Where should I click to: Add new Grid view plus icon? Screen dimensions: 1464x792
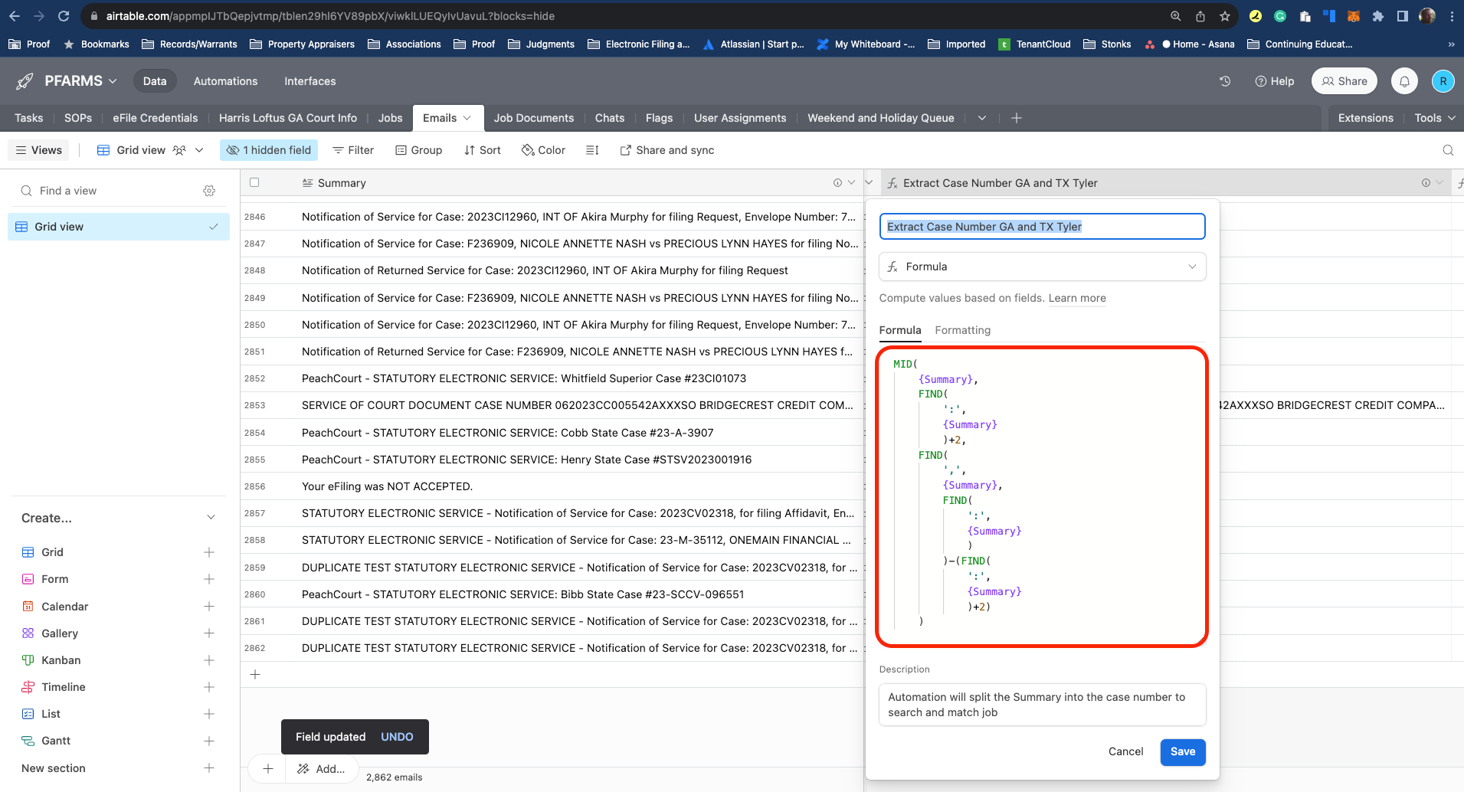[208, 552]
